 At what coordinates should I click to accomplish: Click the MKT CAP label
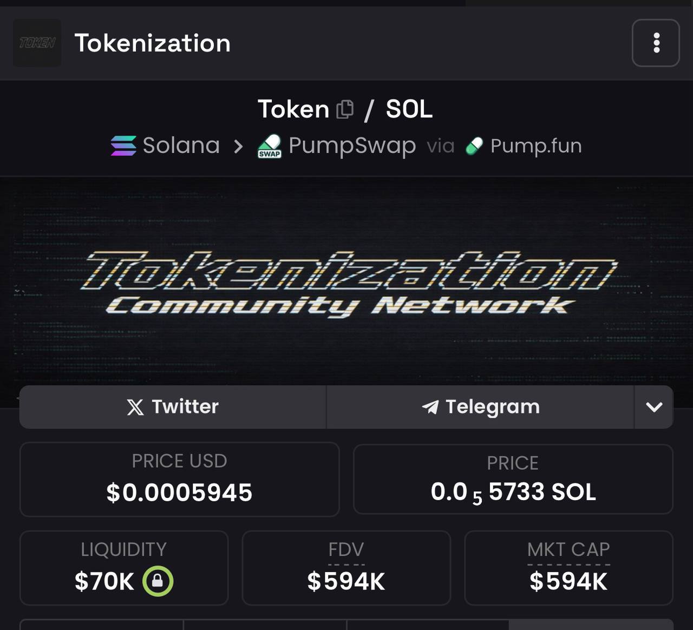568,550
